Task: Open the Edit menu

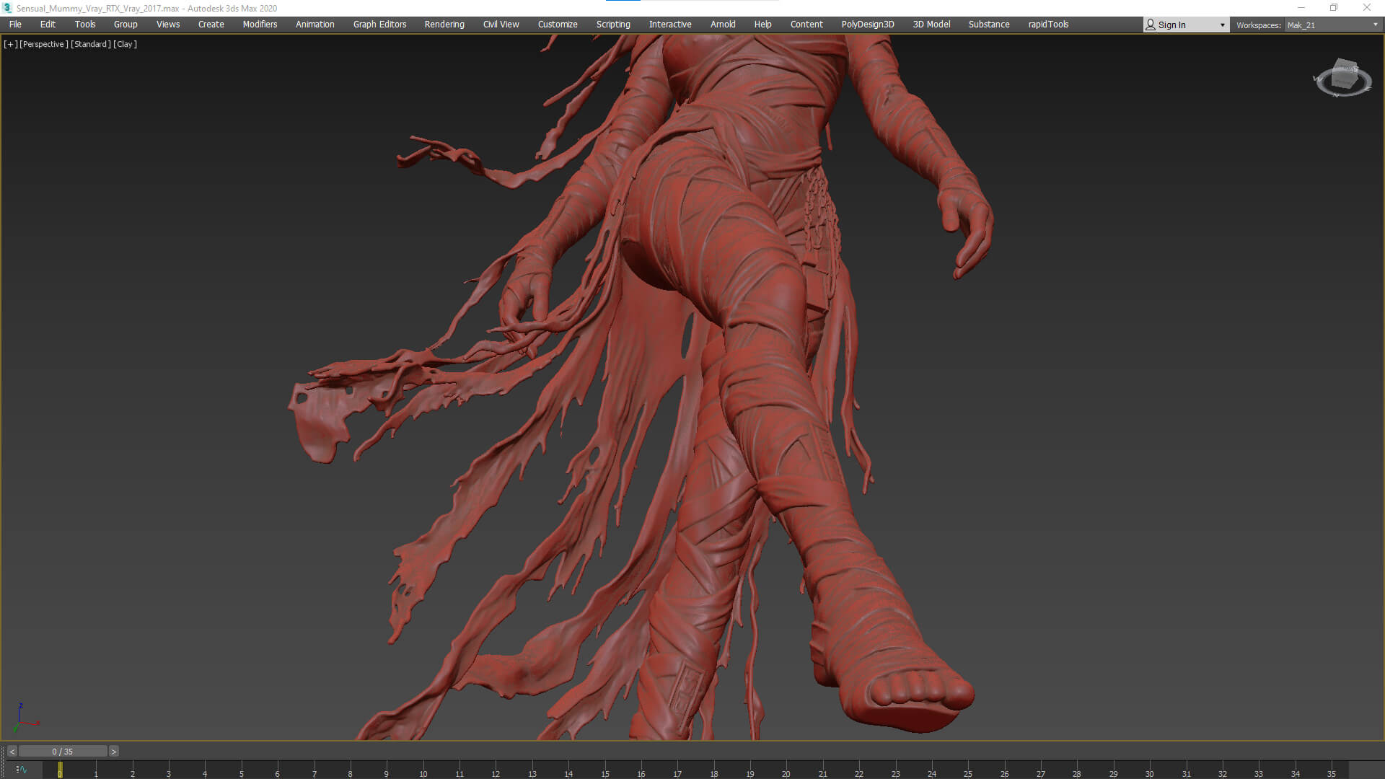Action: click(x=48, y=25)
